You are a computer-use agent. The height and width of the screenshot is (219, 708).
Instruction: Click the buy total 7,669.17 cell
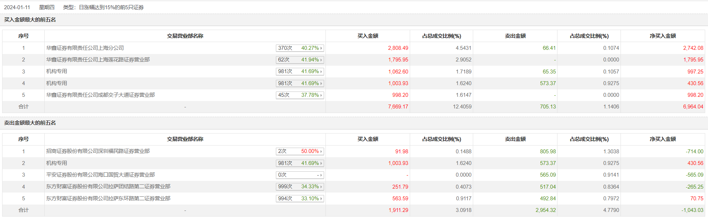pos(398,107)
